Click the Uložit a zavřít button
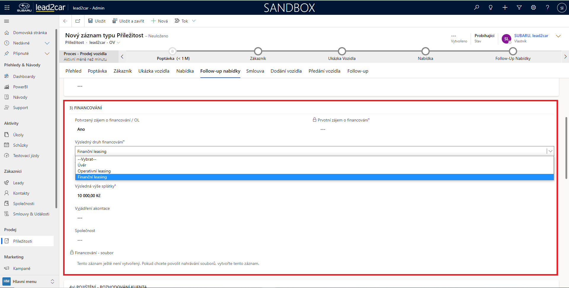The width and height of the screenshot is (569, 288). 128,21
